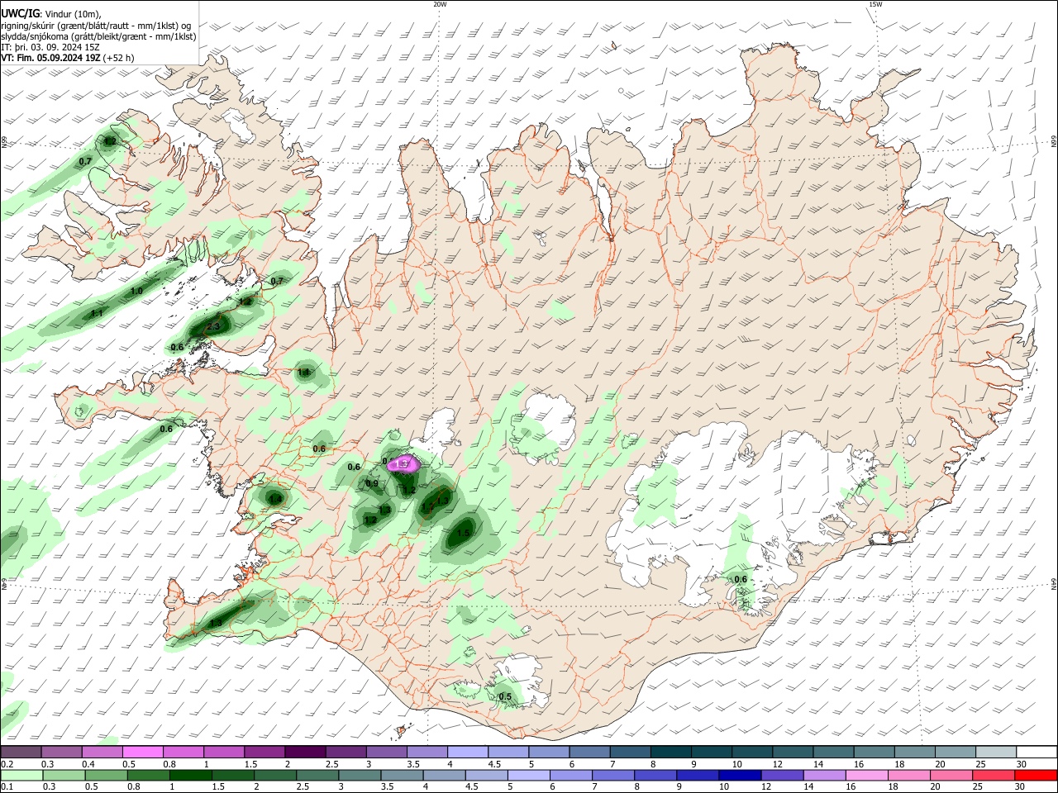Click the 2.3 precipitation value on map
This screenshot has height=793, width=1058.
point(213,327)
